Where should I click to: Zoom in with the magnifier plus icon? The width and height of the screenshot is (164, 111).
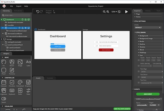108,12
